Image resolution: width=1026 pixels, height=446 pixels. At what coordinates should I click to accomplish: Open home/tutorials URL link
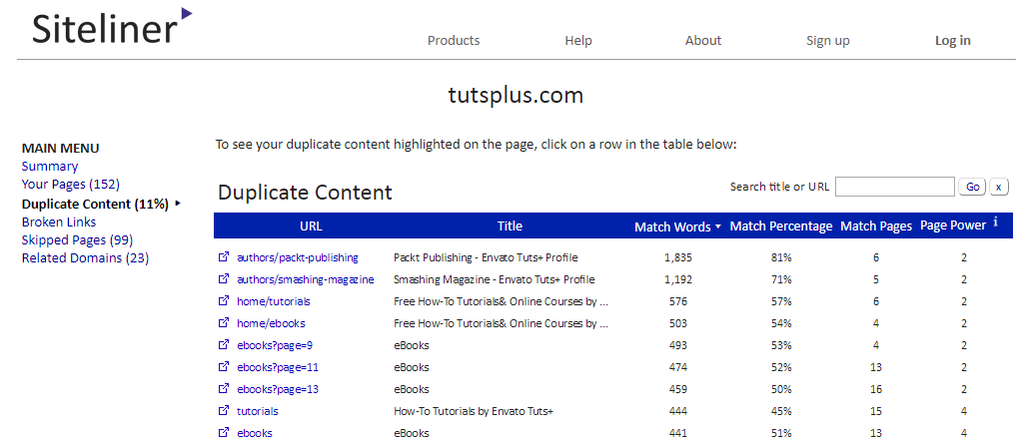point(274,301)
